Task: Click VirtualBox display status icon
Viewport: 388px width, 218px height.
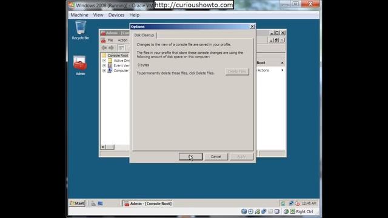Action: coord(277,211)
